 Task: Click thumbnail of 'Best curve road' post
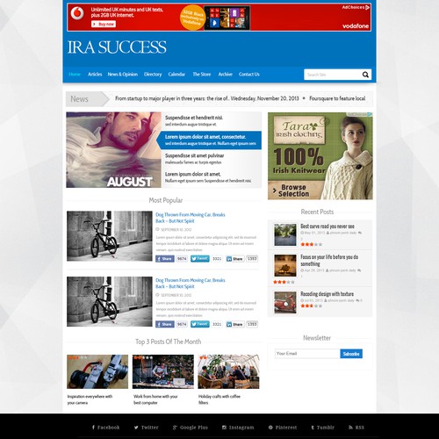[x=285, y=234]
